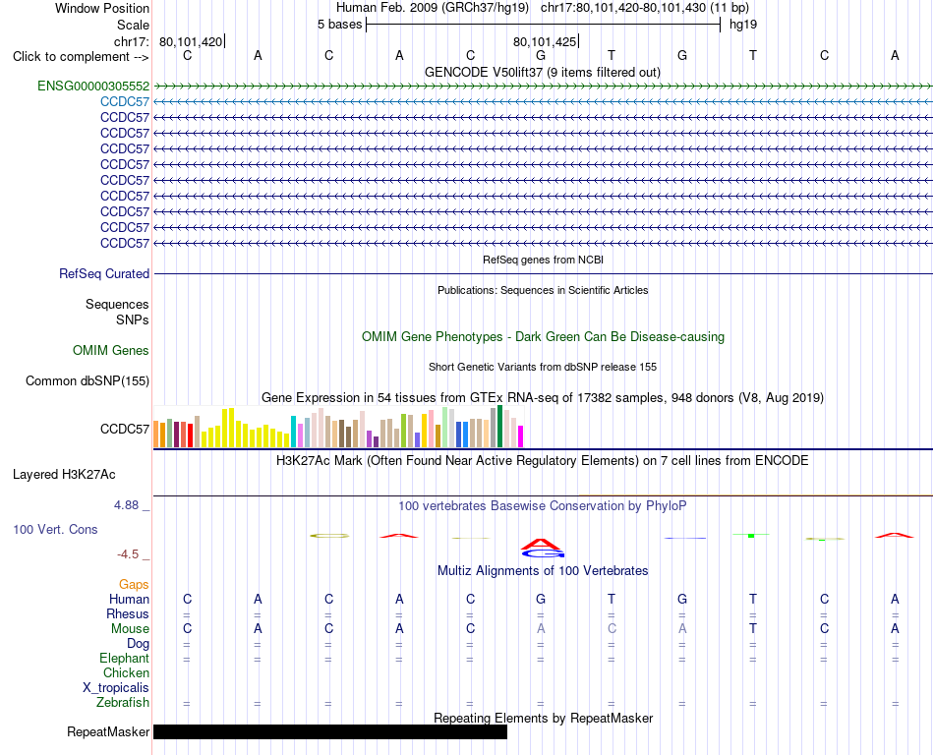Select the Window Position label
The height and width of the screenshot is (755, 934).
click(x=102, y=8)
